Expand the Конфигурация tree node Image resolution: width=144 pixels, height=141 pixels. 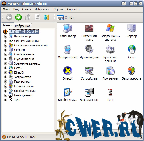5,91
